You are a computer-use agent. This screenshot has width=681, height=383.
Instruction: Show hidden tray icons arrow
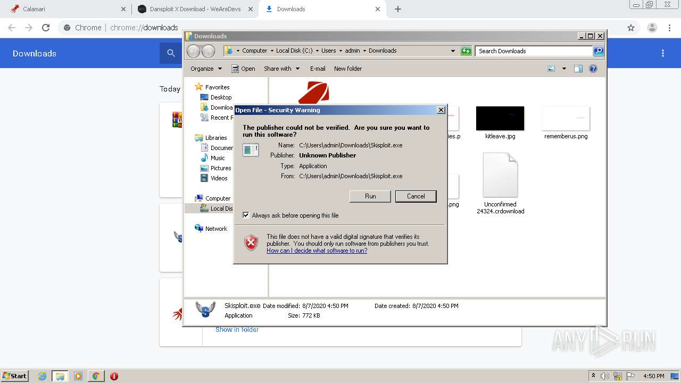pyautogui.click(x=593, y=376)
